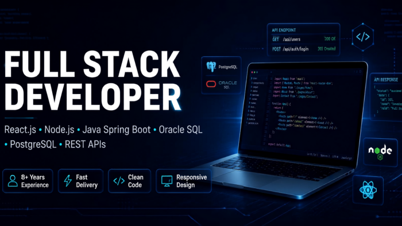Click the 200 OK status label
402x226 pixels.
(x=330, y=39)
